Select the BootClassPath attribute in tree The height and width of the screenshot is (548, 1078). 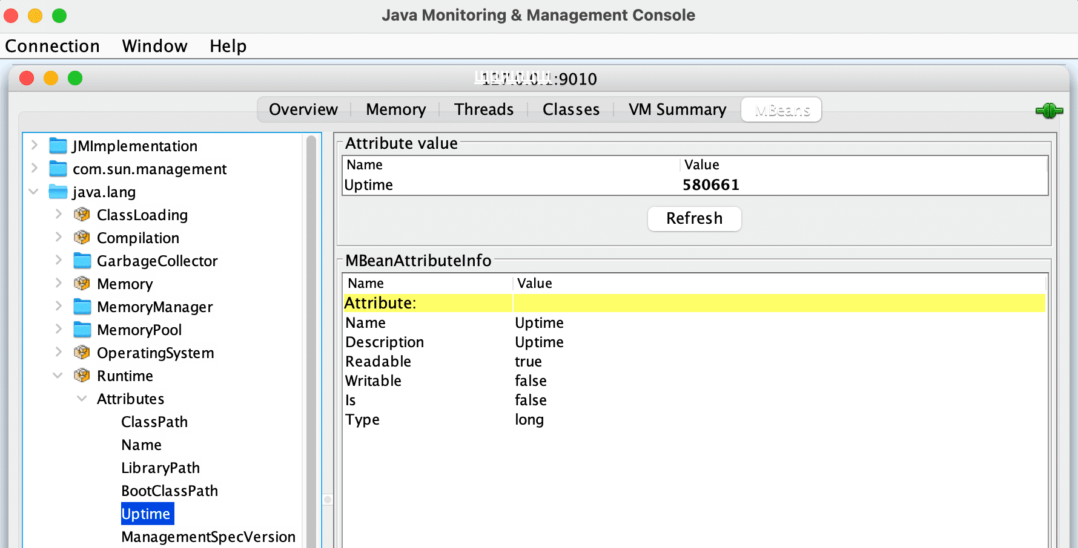(x=170, y=491)
